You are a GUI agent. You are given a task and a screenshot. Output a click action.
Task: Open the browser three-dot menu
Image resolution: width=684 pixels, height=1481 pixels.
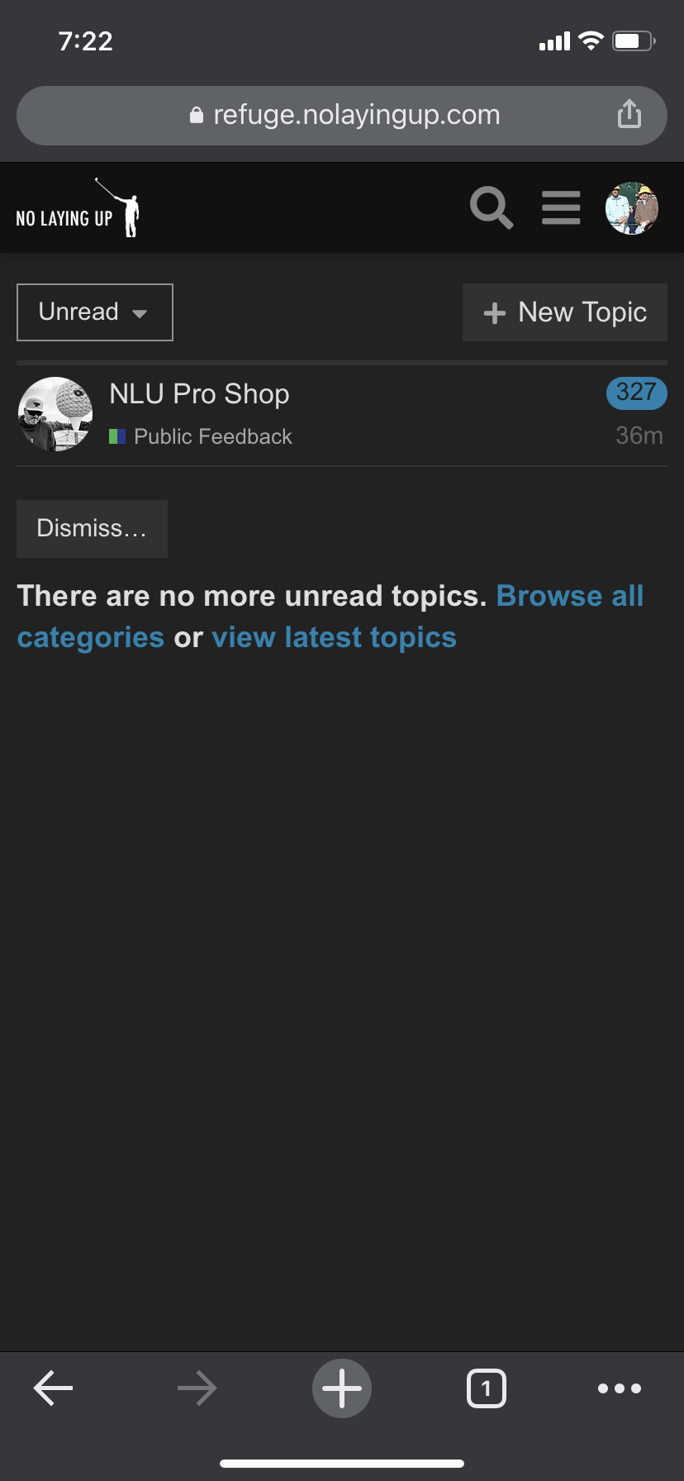click(x=620, y=1388)
